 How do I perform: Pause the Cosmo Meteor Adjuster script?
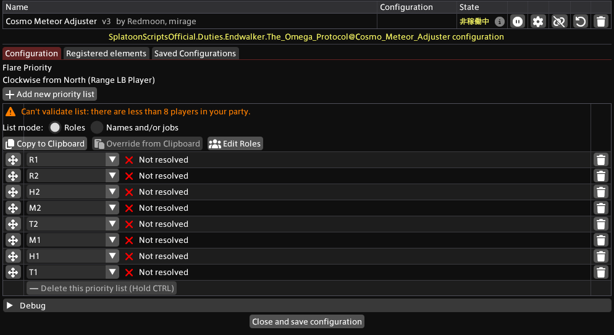pyautogui.click(x=517, y=21)
